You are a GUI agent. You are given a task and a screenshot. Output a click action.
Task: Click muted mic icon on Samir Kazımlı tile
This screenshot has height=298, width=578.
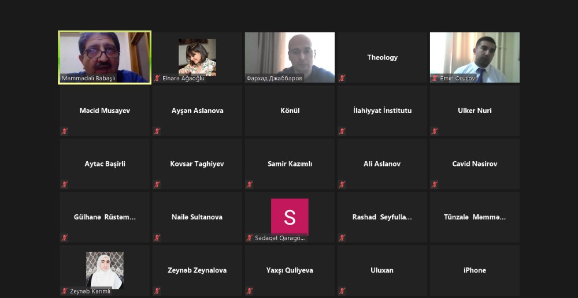click(250, 185)
